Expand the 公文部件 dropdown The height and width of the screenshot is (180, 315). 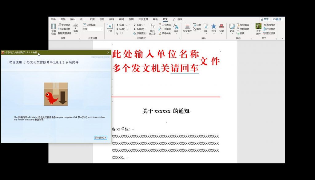pyautogui.click(x=187, y=34)
